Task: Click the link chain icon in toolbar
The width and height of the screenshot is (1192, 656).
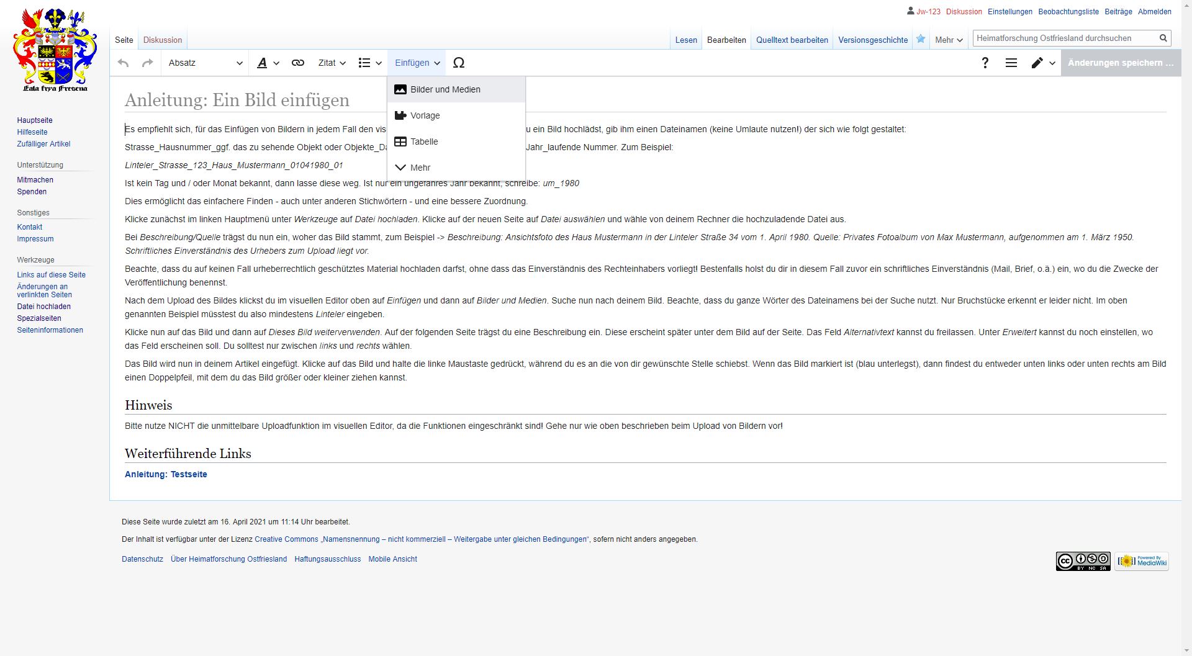Action: click(x=298, y=63)
